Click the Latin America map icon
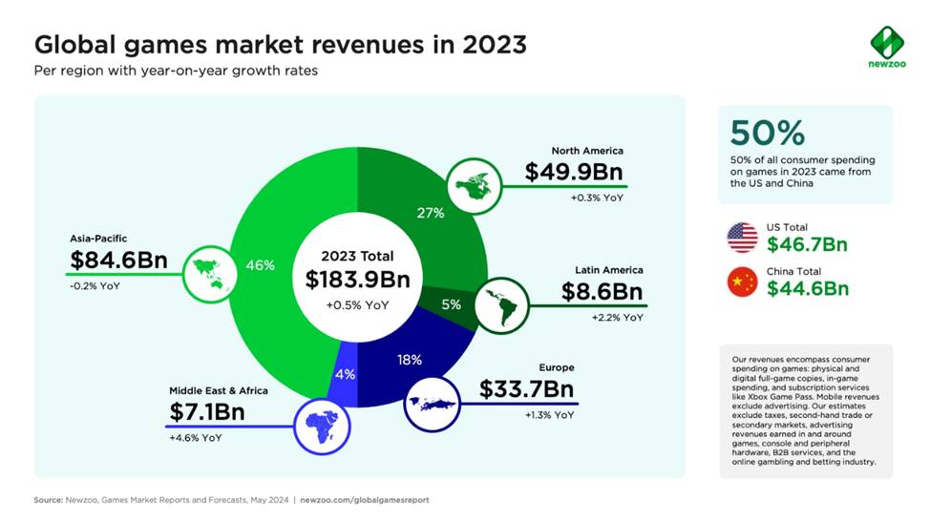This screenshot has height=522, width=930. coord(500,304)
